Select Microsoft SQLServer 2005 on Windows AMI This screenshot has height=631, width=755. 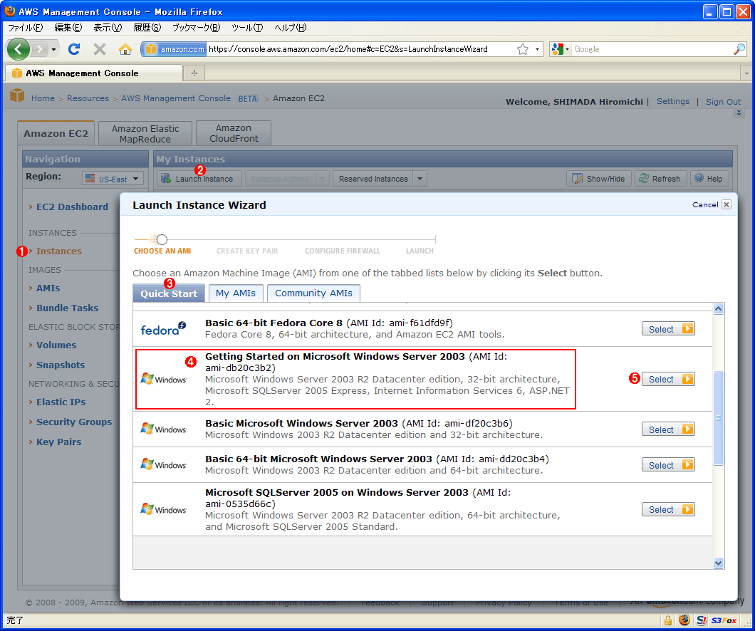(x=668, y=509)
